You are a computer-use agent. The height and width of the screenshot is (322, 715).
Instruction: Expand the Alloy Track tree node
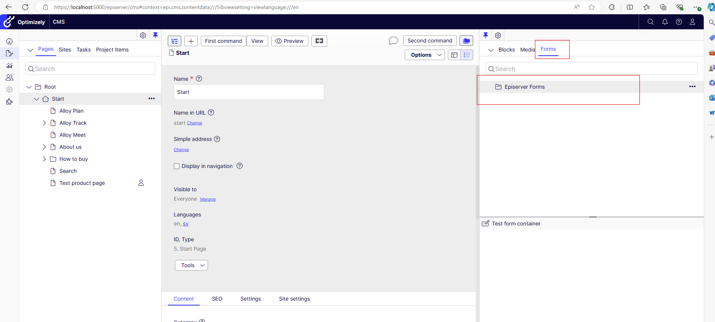44,123
